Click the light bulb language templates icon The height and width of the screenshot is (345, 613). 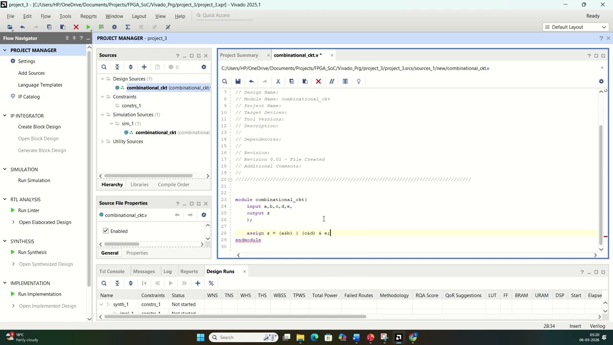[358, 81]
